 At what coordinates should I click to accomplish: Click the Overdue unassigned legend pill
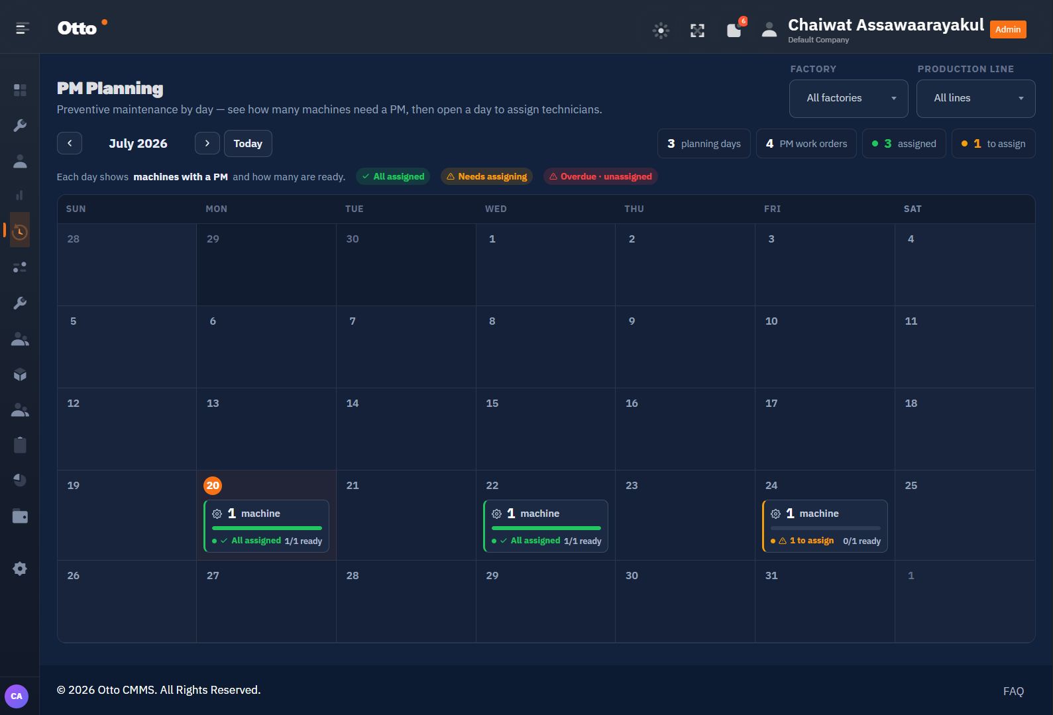[600, 176]
